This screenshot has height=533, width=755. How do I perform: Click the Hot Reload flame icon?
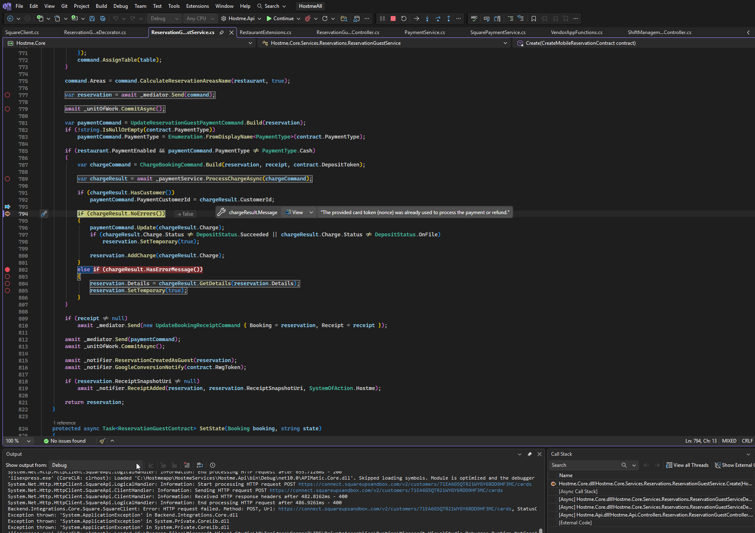coord(308,18)
